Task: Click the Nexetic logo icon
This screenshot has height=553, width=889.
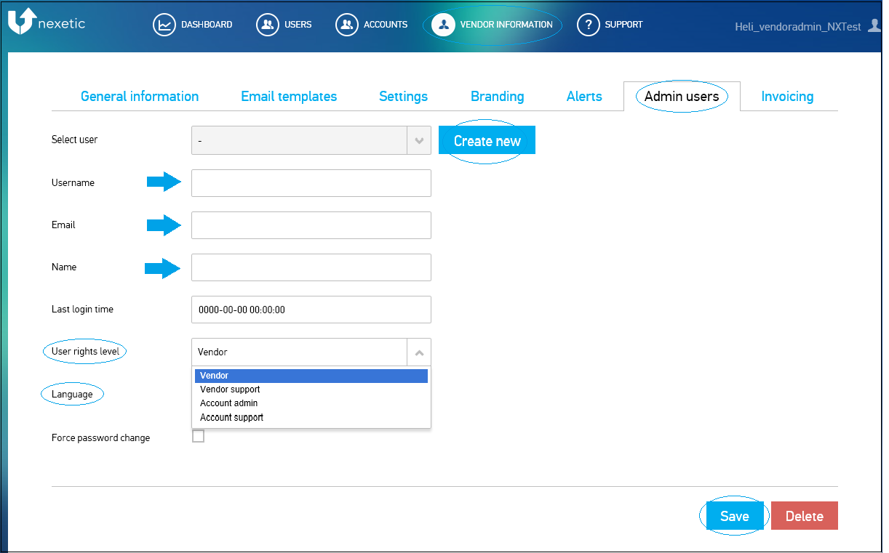Action: pyautogui.click(x=22, y=22)
